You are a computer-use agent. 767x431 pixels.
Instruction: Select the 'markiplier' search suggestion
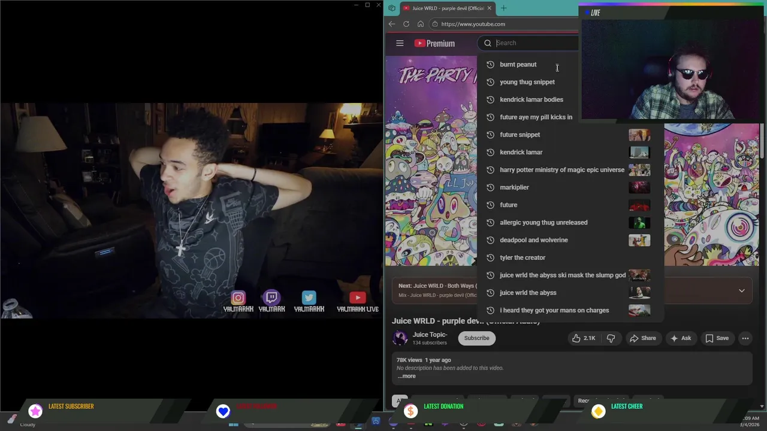(x=514, y=187)
